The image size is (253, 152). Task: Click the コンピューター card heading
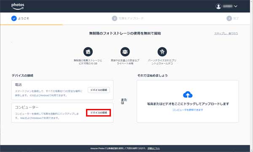coord(27,107)
